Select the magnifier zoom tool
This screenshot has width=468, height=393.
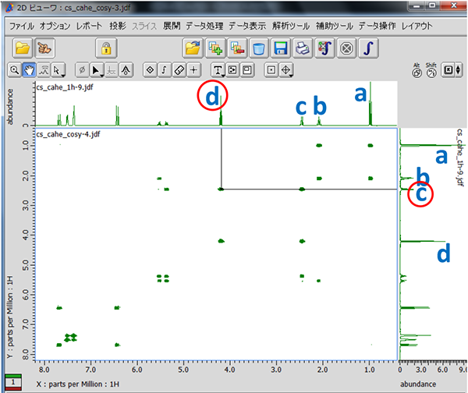14,70
